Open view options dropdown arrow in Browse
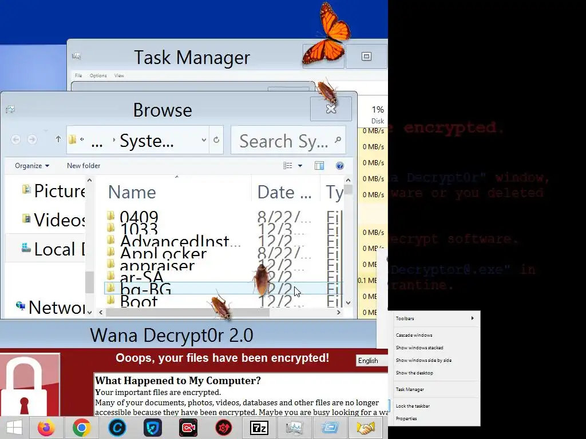The height and width of the screenshot is (439, 586). click(x=300, y=166)
